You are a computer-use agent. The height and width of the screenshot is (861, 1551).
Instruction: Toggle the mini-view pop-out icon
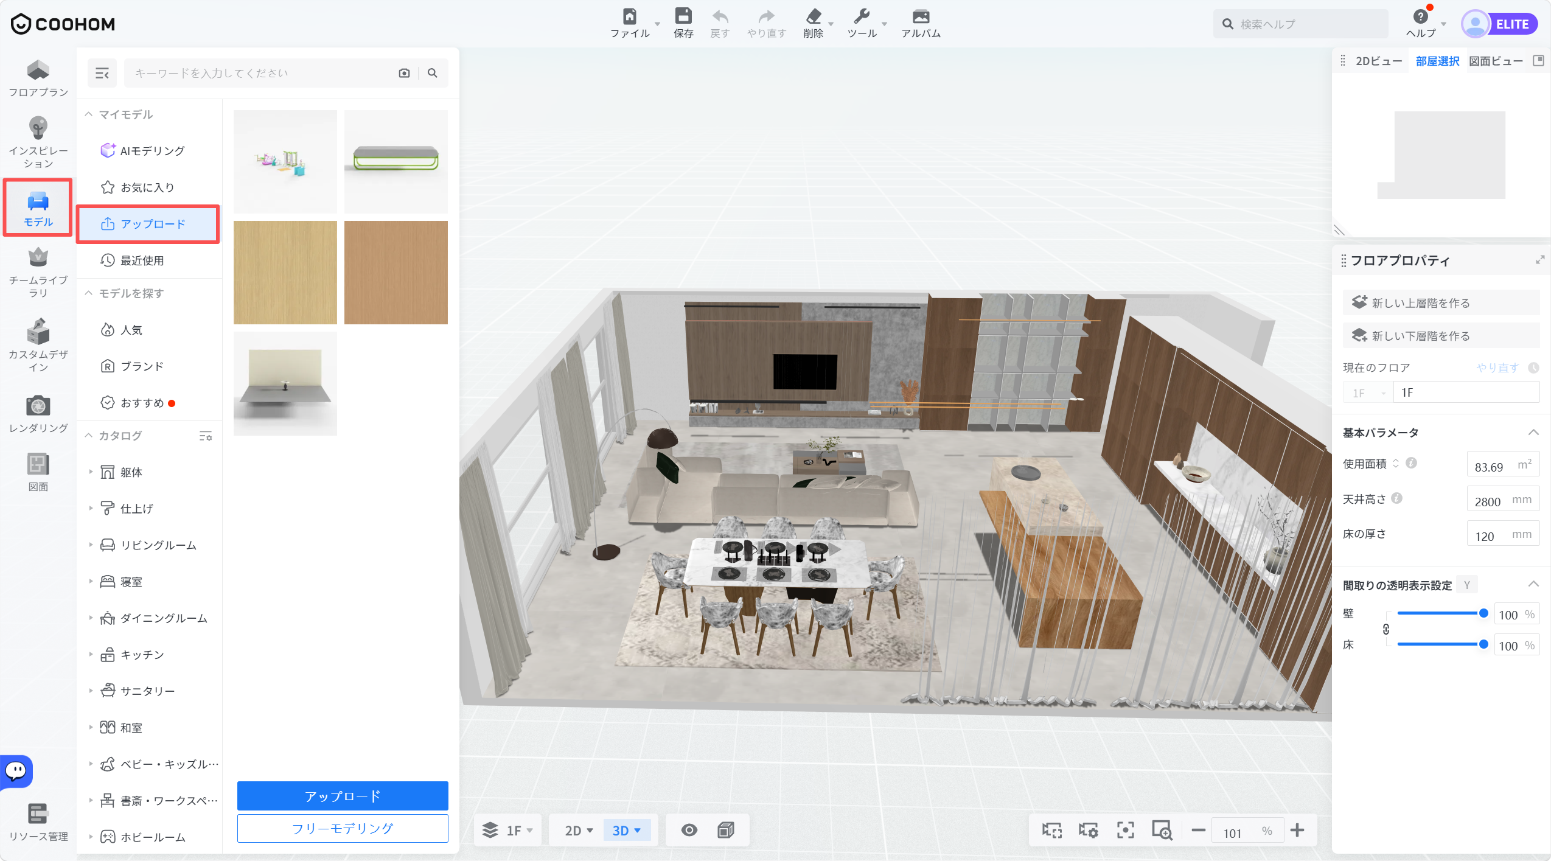(x=1538, y=60)
